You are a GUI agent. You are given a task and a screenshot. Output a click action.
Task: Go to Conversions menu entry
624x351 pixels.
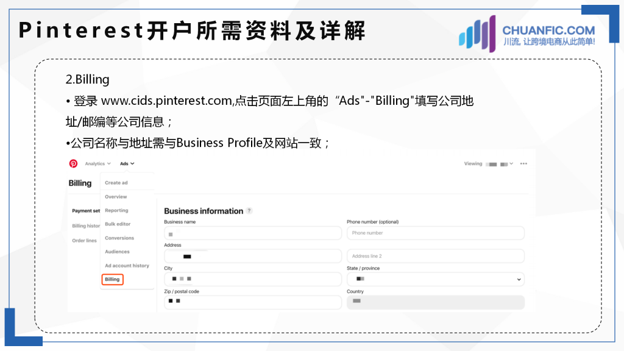pos(119,238)
